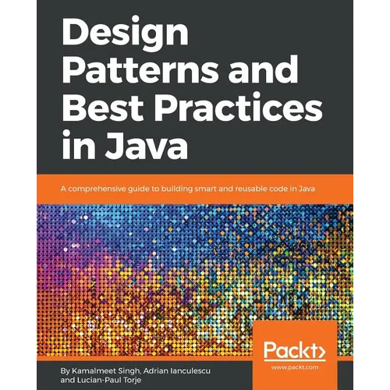This screenshot has height=390, width=390.
Task: Click the book title 'Design Patterns and Best Practices in Java'
Action: point(192,88)
